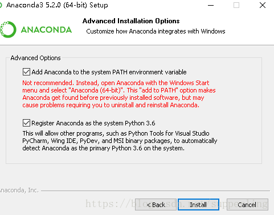The width and height of the screenshot is (274, 215).
Task: Minimize the Anaconda3 setup window
Action: (211, 5)
